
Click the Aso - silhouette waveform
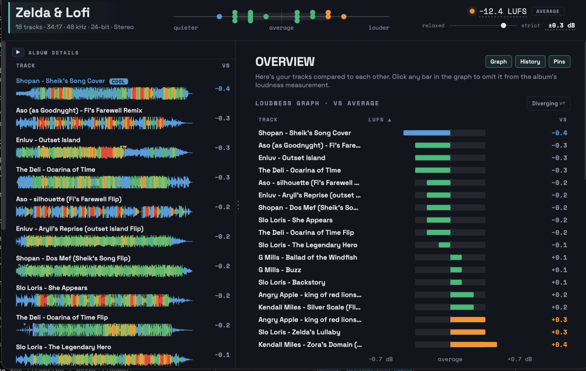click(x=104, y=212)
